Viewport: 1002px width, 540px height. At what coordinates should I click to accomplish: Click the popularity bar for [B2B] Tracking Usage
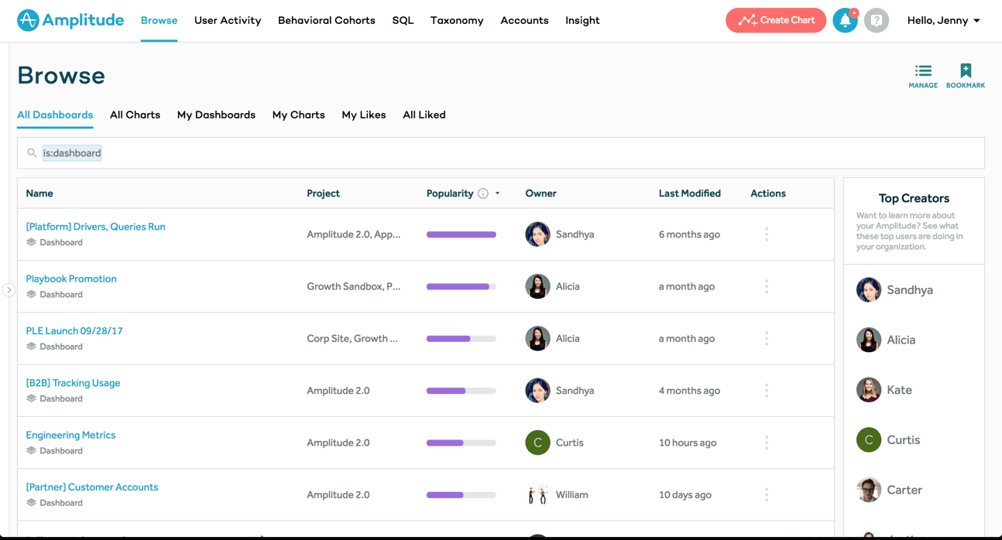[x=460, y=390]
